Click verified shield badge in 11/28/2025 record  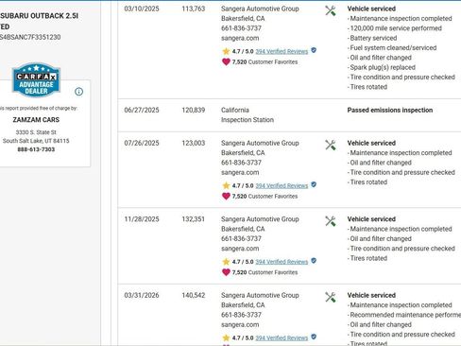point(314,261)
